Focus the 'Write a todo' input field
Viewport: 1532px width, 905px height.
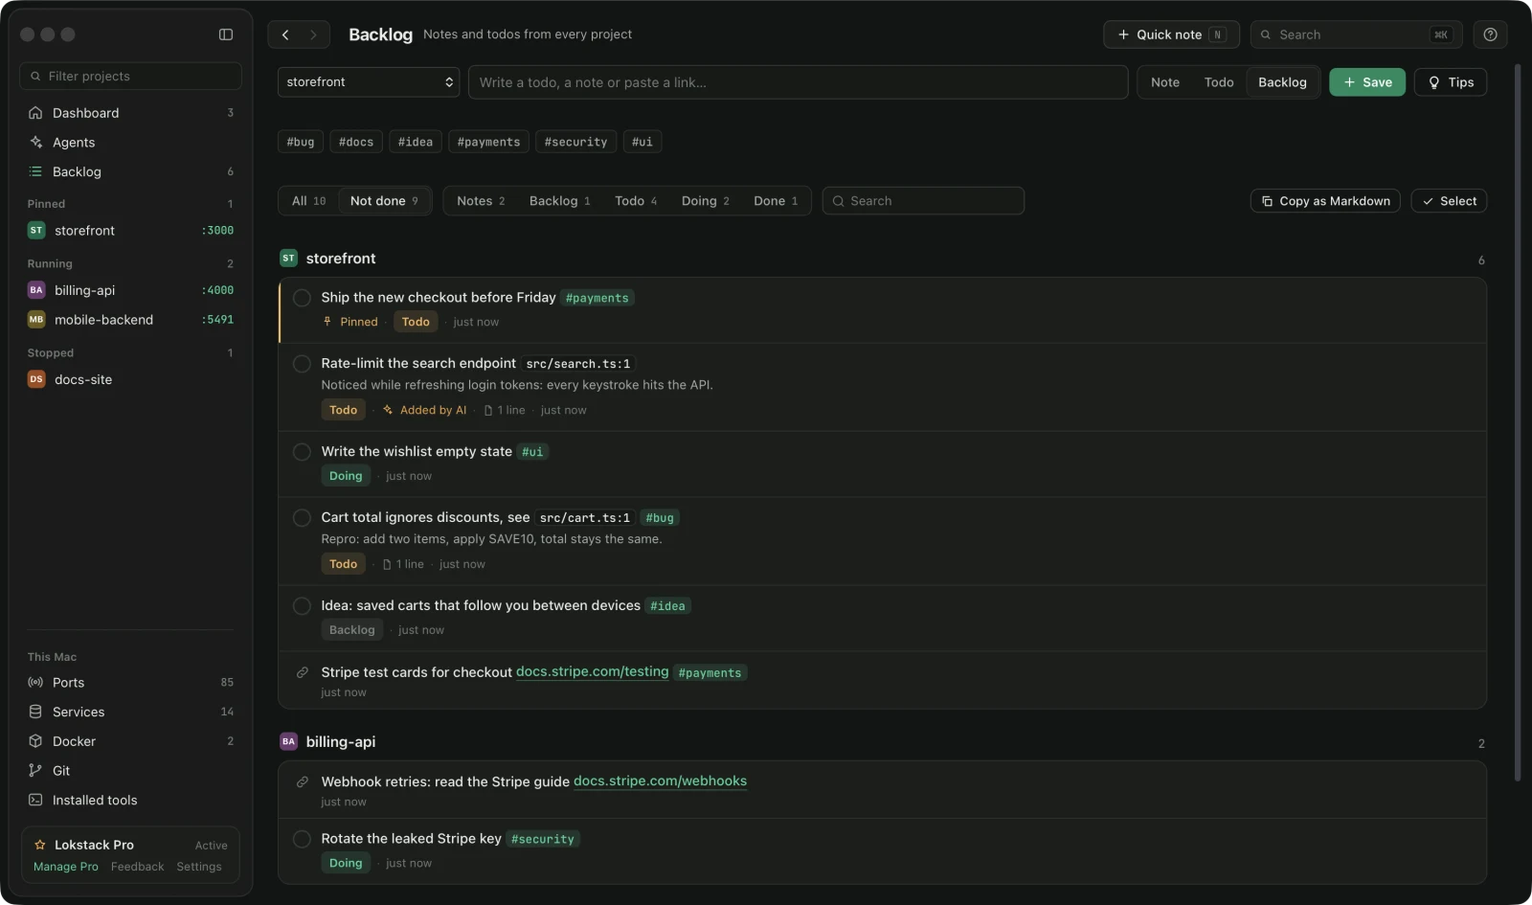coord(798,82)
